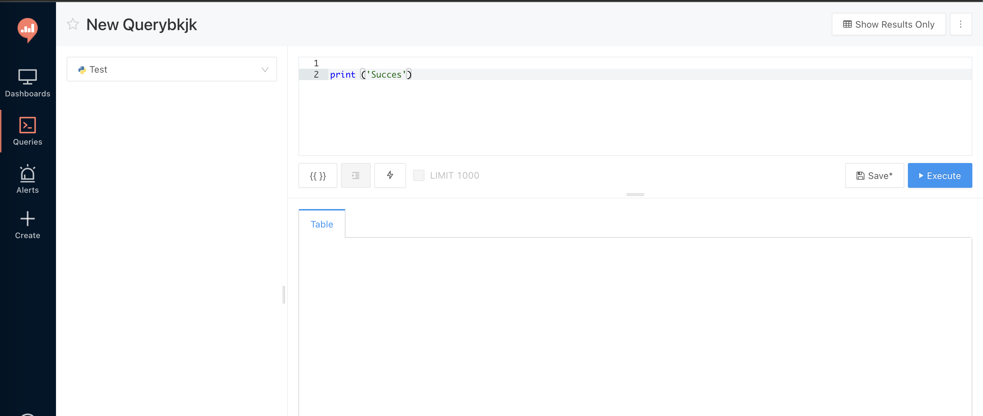Save the query with Save* button
The height and width of the screenshot is (416, 983).
click(874, 175)
